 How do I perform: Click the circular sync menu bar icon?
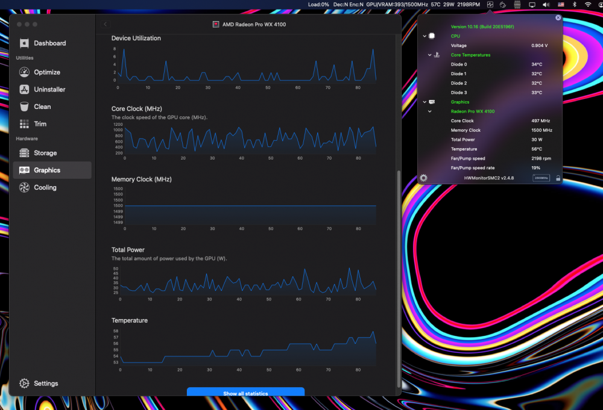(503, 5)
